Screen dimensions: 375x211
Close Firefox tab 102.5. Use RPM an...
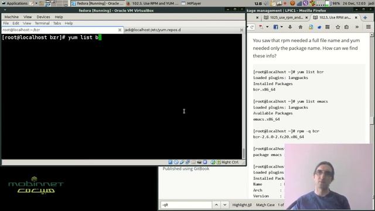[x=356, y=18]
